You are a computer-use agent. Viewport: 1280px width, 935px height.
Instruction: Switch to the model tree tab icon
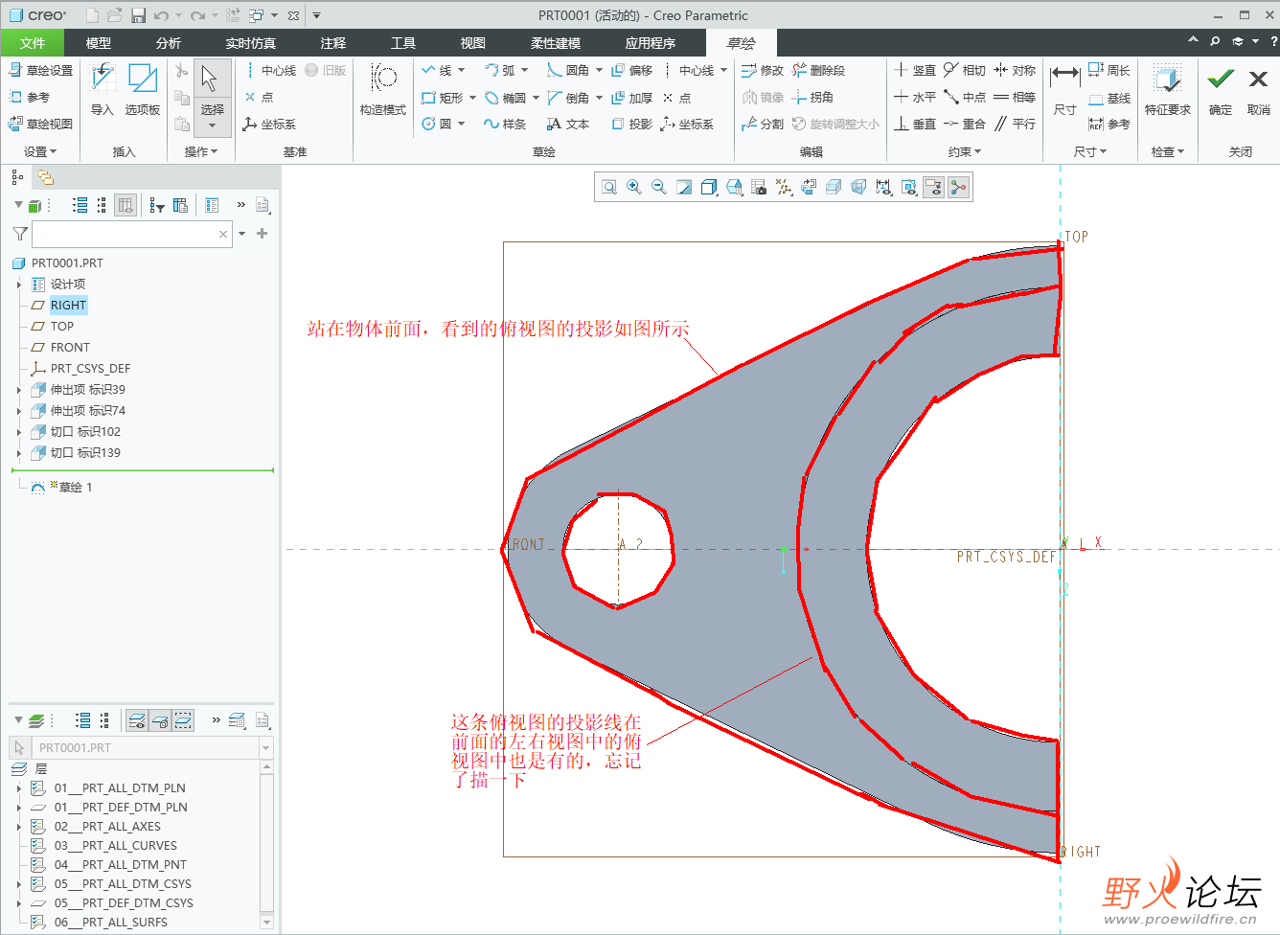tap(17, 177)
